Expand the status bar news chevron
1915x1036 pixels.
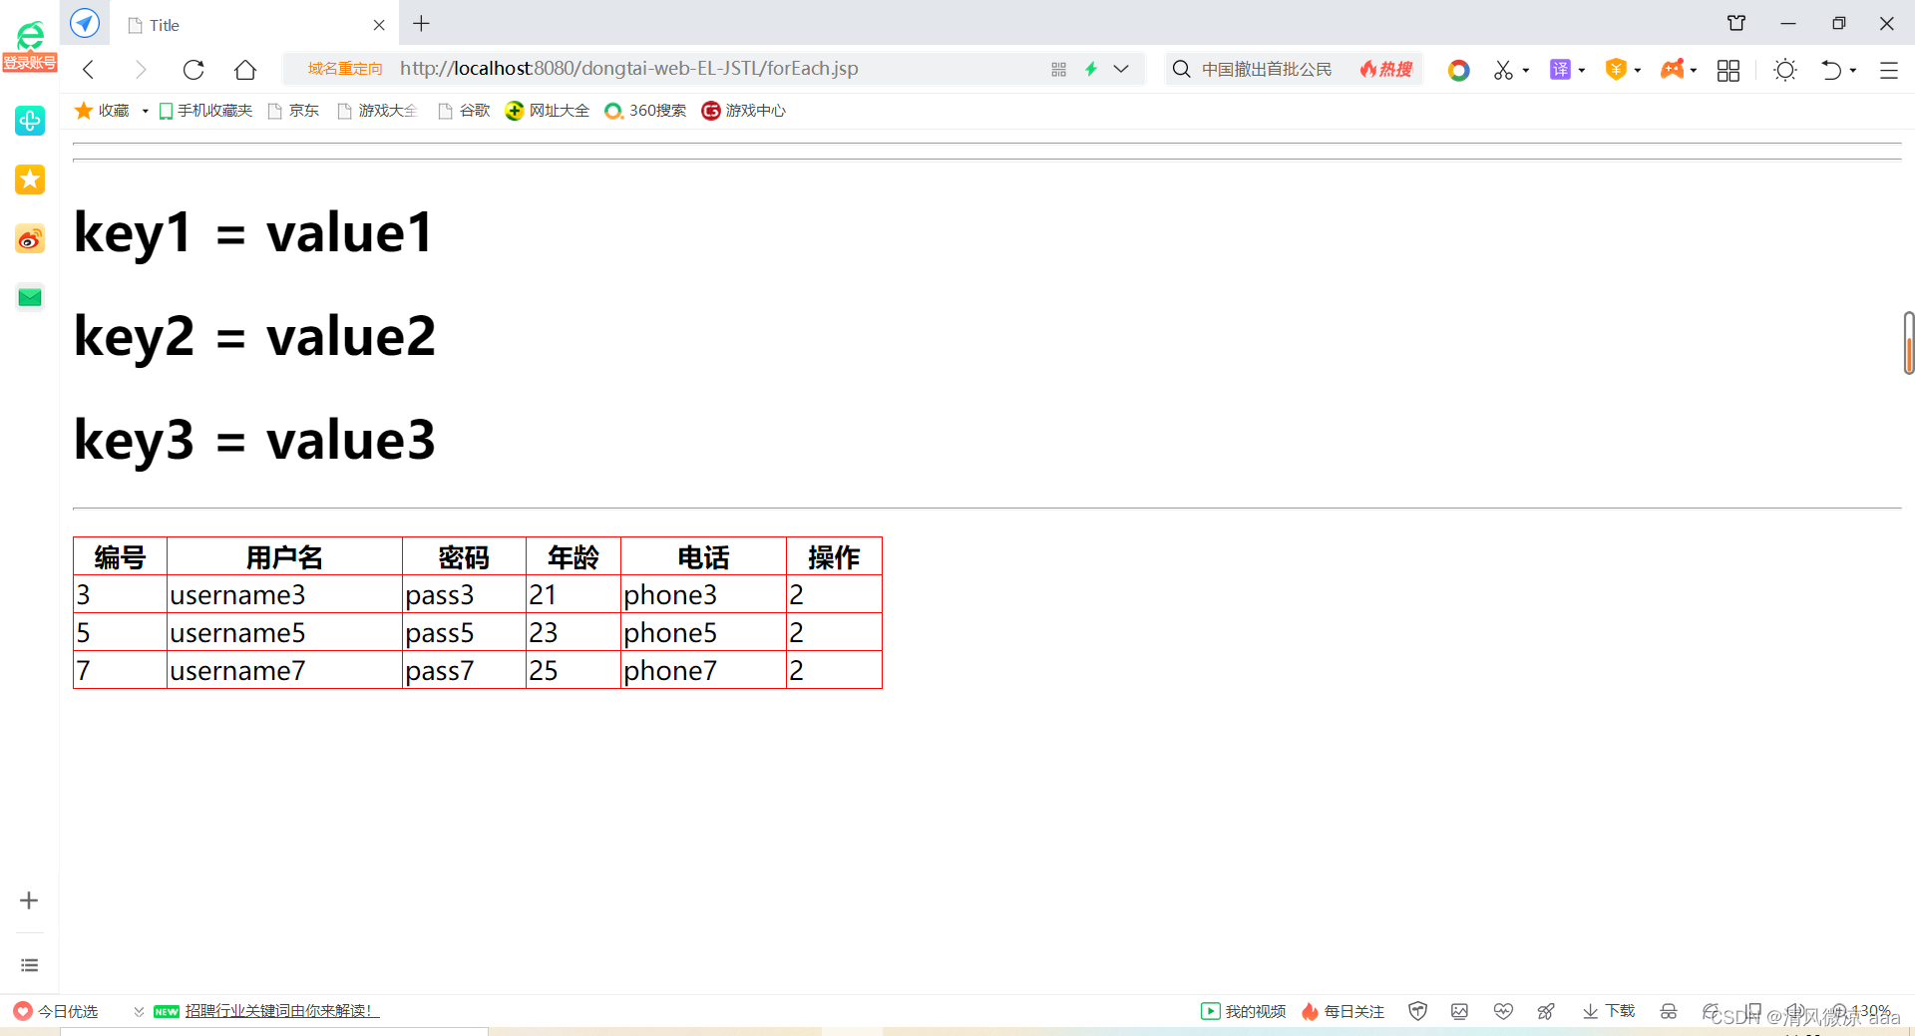pos(139,1011)
